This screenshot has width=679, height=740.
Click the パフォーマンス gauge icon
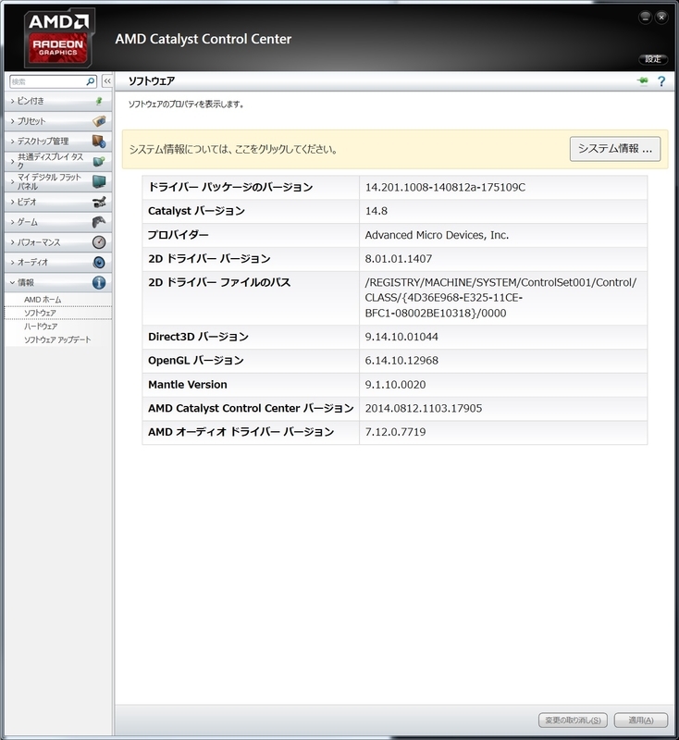[99, 242]
